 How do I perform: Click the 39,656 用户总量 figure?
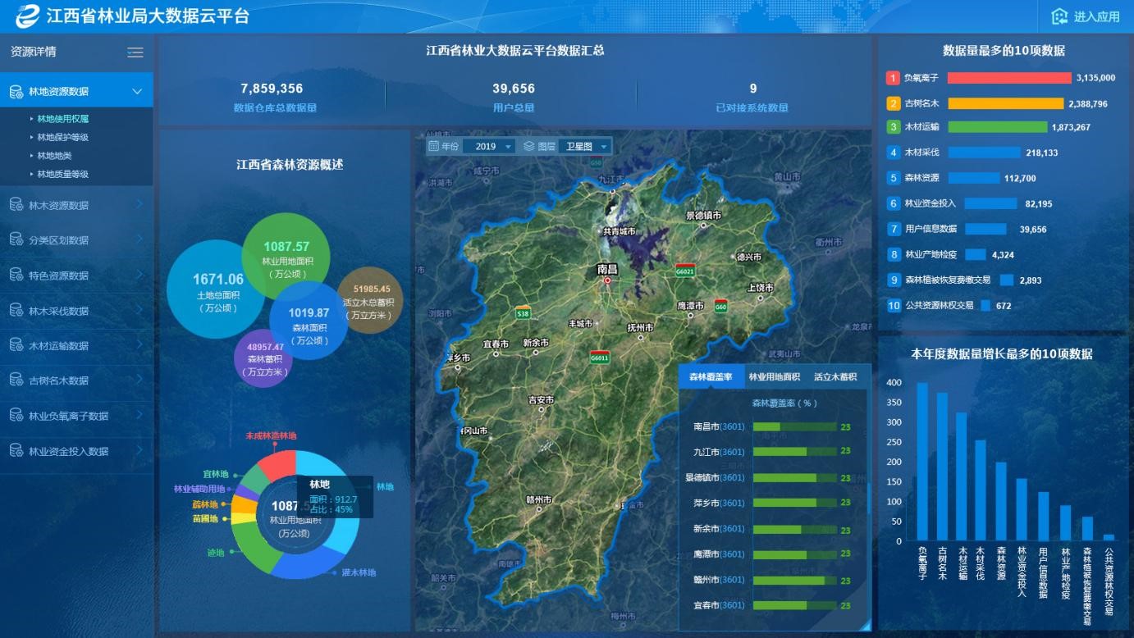[514, 89]
